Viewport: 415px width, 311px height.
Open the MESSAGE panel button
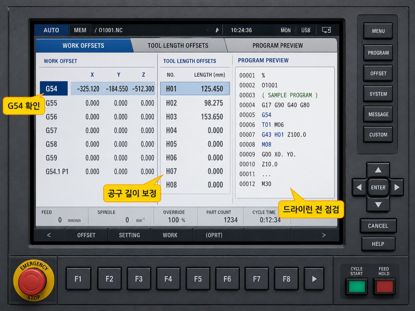(378, 114)
